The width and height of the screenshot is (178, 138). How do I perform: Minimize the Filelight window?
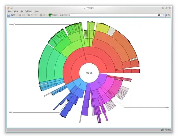tap(163, 8)
